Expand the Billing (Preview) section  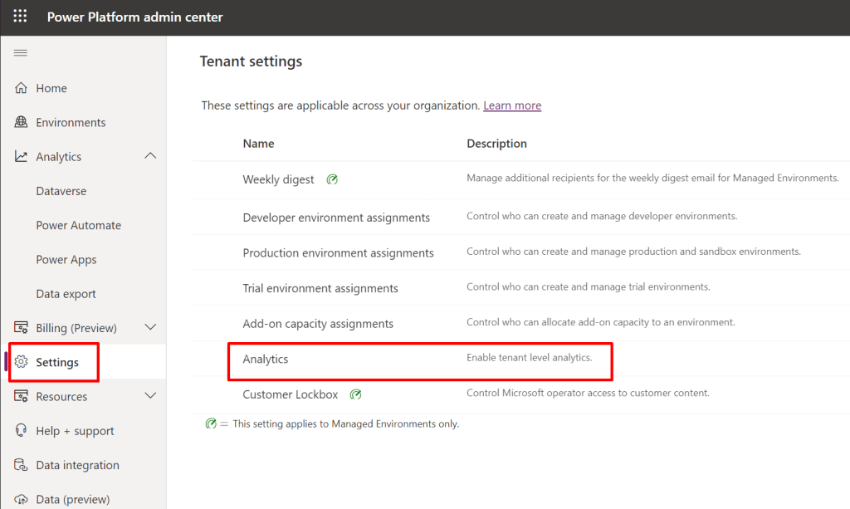[150, 327]
